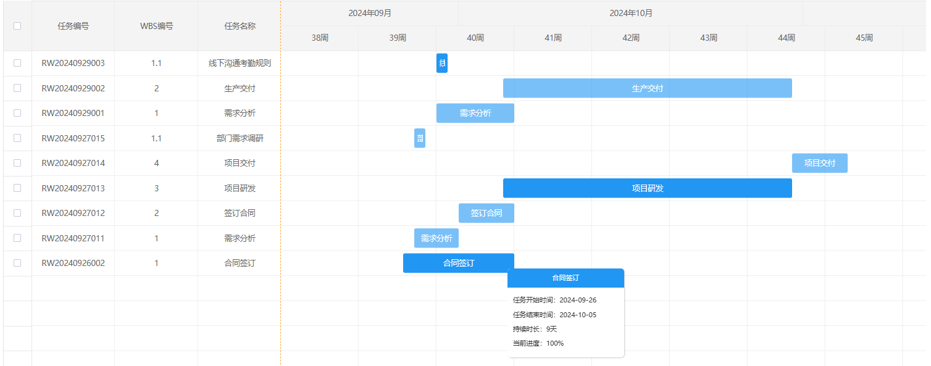The height and width of the screenshot is (366, 931).
Task: Enable the checkbox beside task RW20240926002
Action: pyautogui.click(x=17, y=263)
